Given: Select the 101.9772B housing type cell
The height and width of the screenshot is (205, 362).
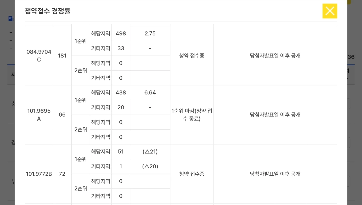Looking at the screenshot, I should point(39,174).
